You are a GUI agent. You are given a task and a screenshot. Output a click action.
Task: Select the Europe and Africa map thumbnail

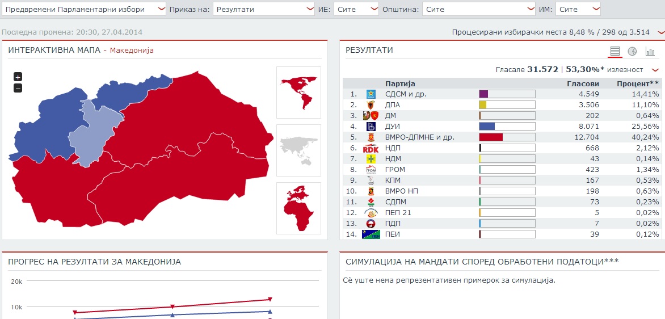(x=298, y=208)
